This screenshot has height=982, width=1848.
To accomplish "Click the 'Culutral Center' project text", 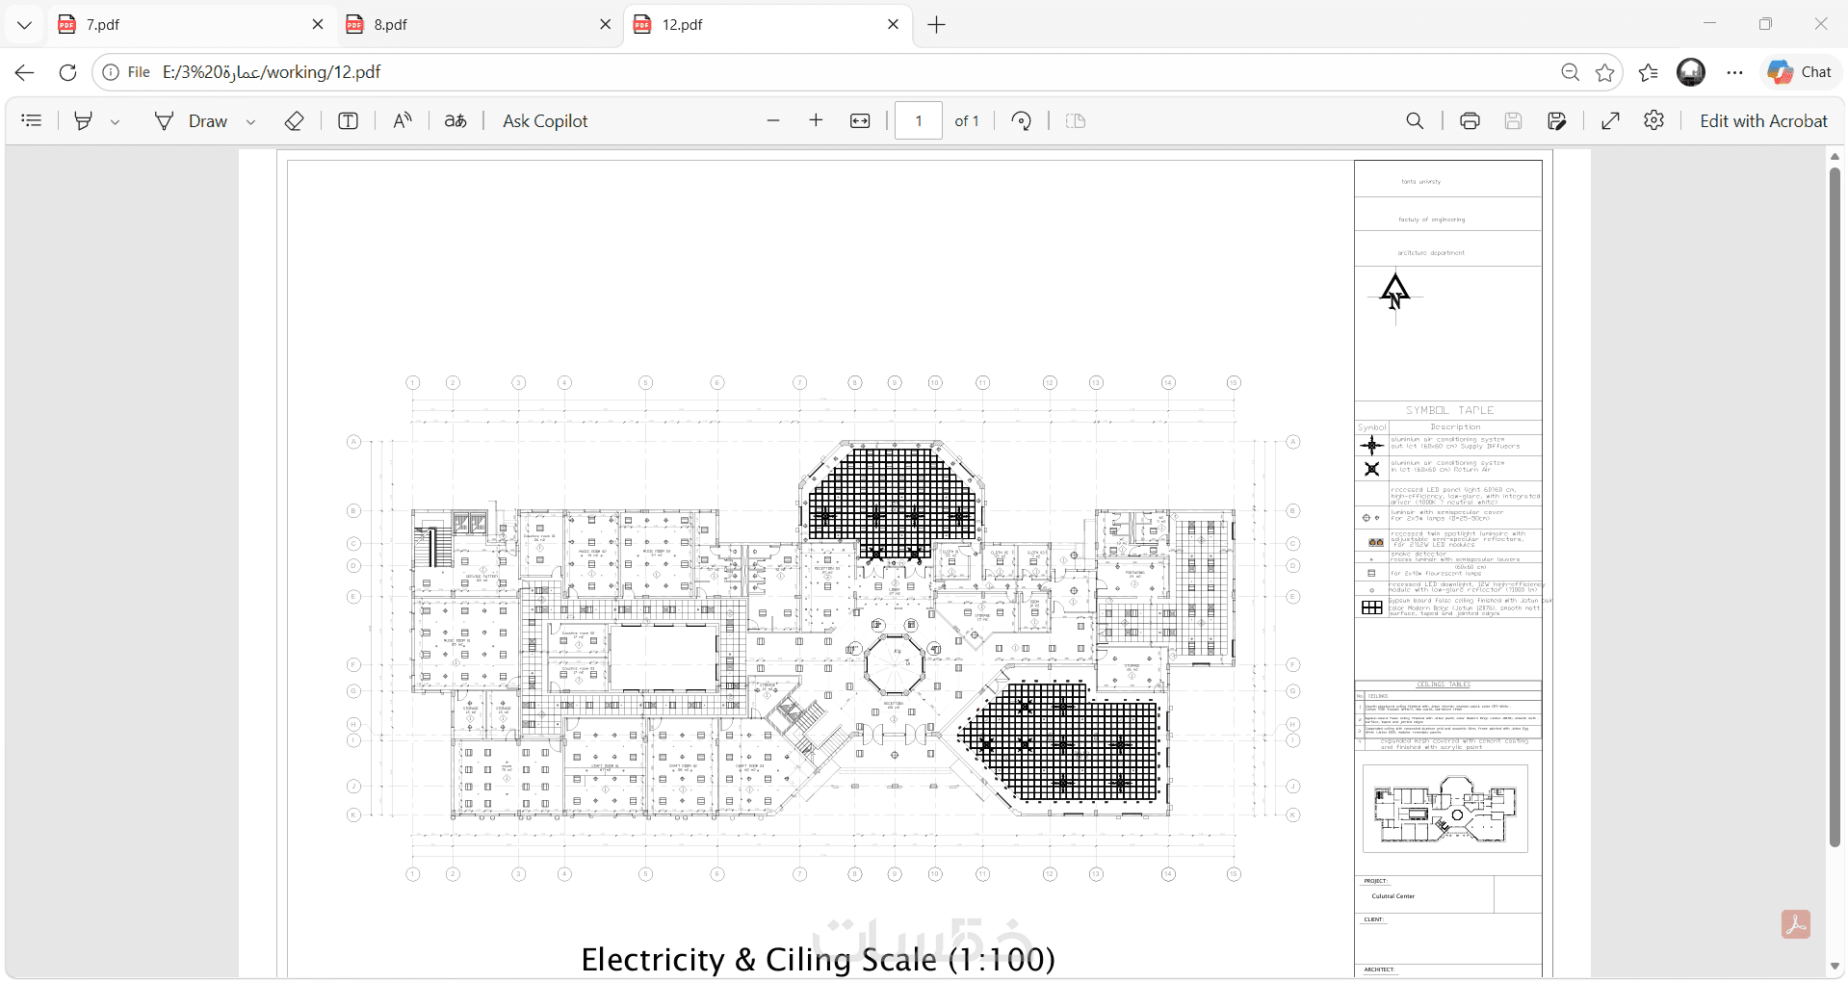I will [1393, 896].
